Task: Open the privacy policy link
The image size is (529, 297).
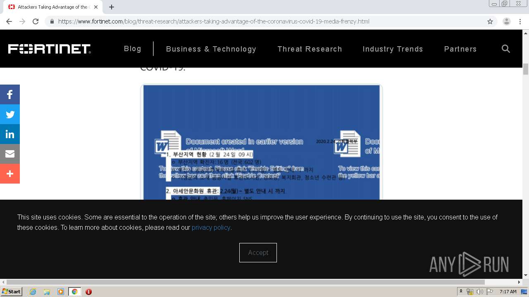Action: (x=211, y=227)
